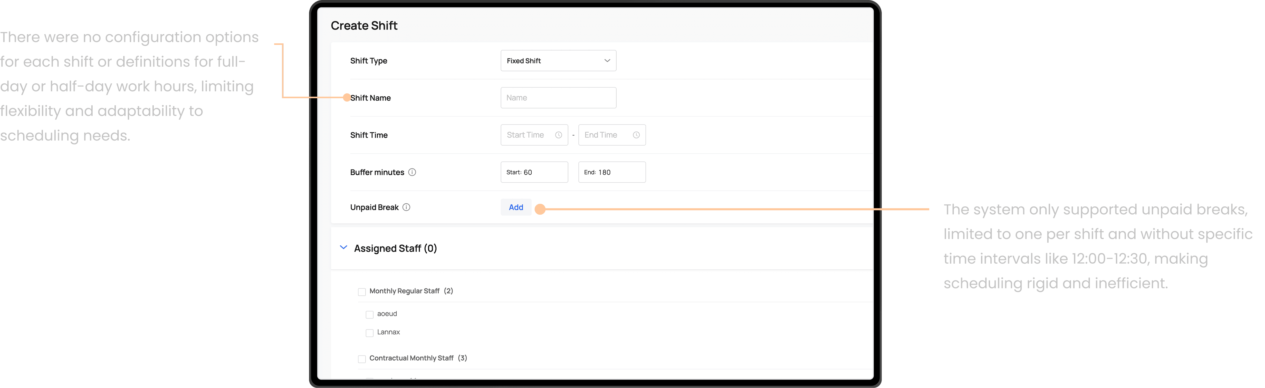The image size is (1265, 388).
Task: Click the Start Time field
Action: click(x=534, y=135)
